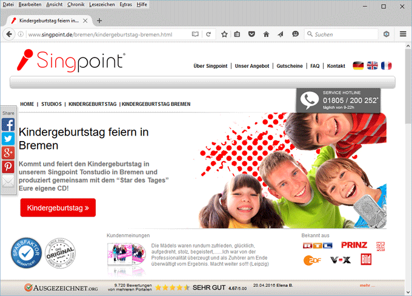Go back with the browser back arrow
The height and width of the screenshot is (296, 412).
(x=9, y=34)
